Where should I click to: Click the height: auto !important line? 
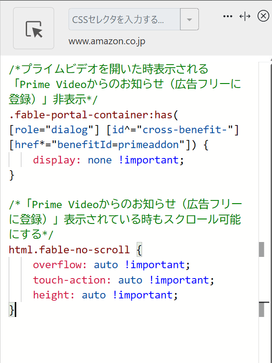tap(106, 295)
